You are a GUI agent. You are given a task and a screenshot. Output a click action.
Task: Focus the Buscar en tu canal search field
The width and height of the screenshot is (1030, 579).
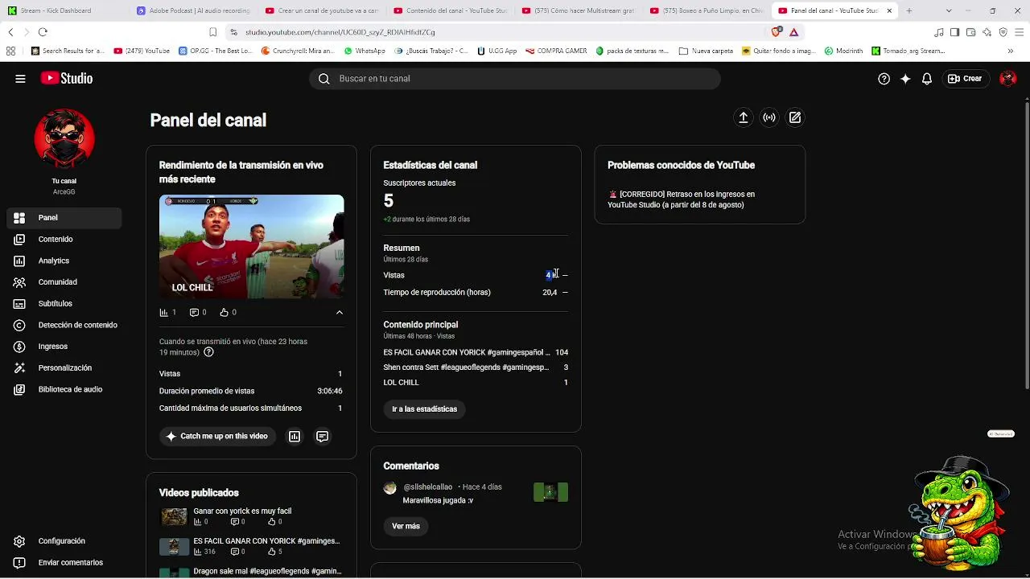click(515, 79)
